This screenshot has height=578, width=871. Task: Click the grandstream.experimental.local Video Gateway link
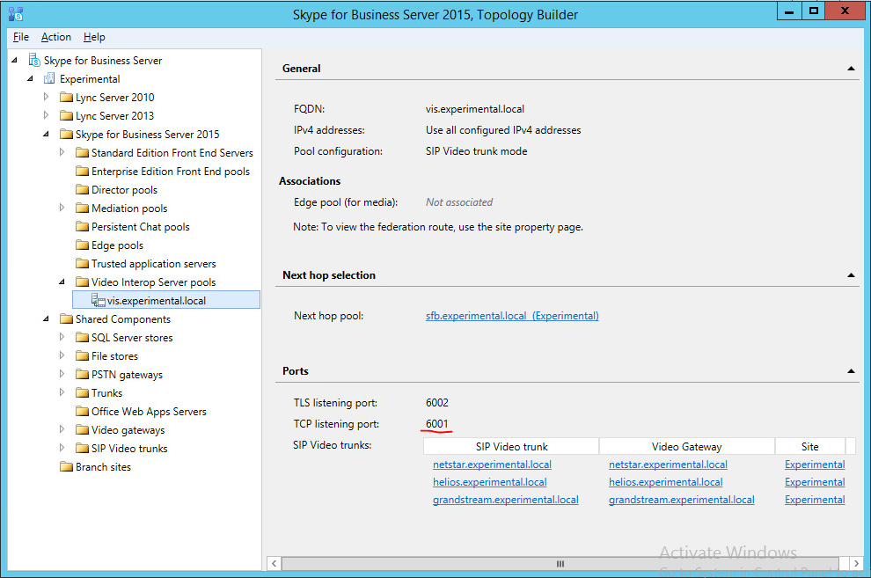681,500
